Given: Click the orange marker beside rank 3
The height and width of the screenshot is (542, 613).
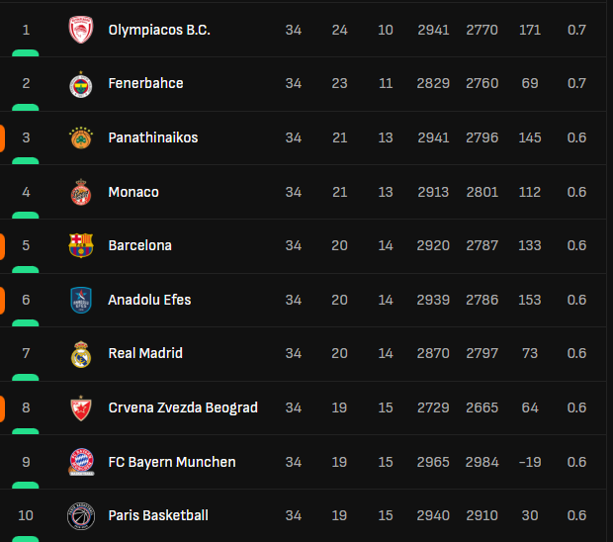Looking at the screenshot, I should pos(3,137).
